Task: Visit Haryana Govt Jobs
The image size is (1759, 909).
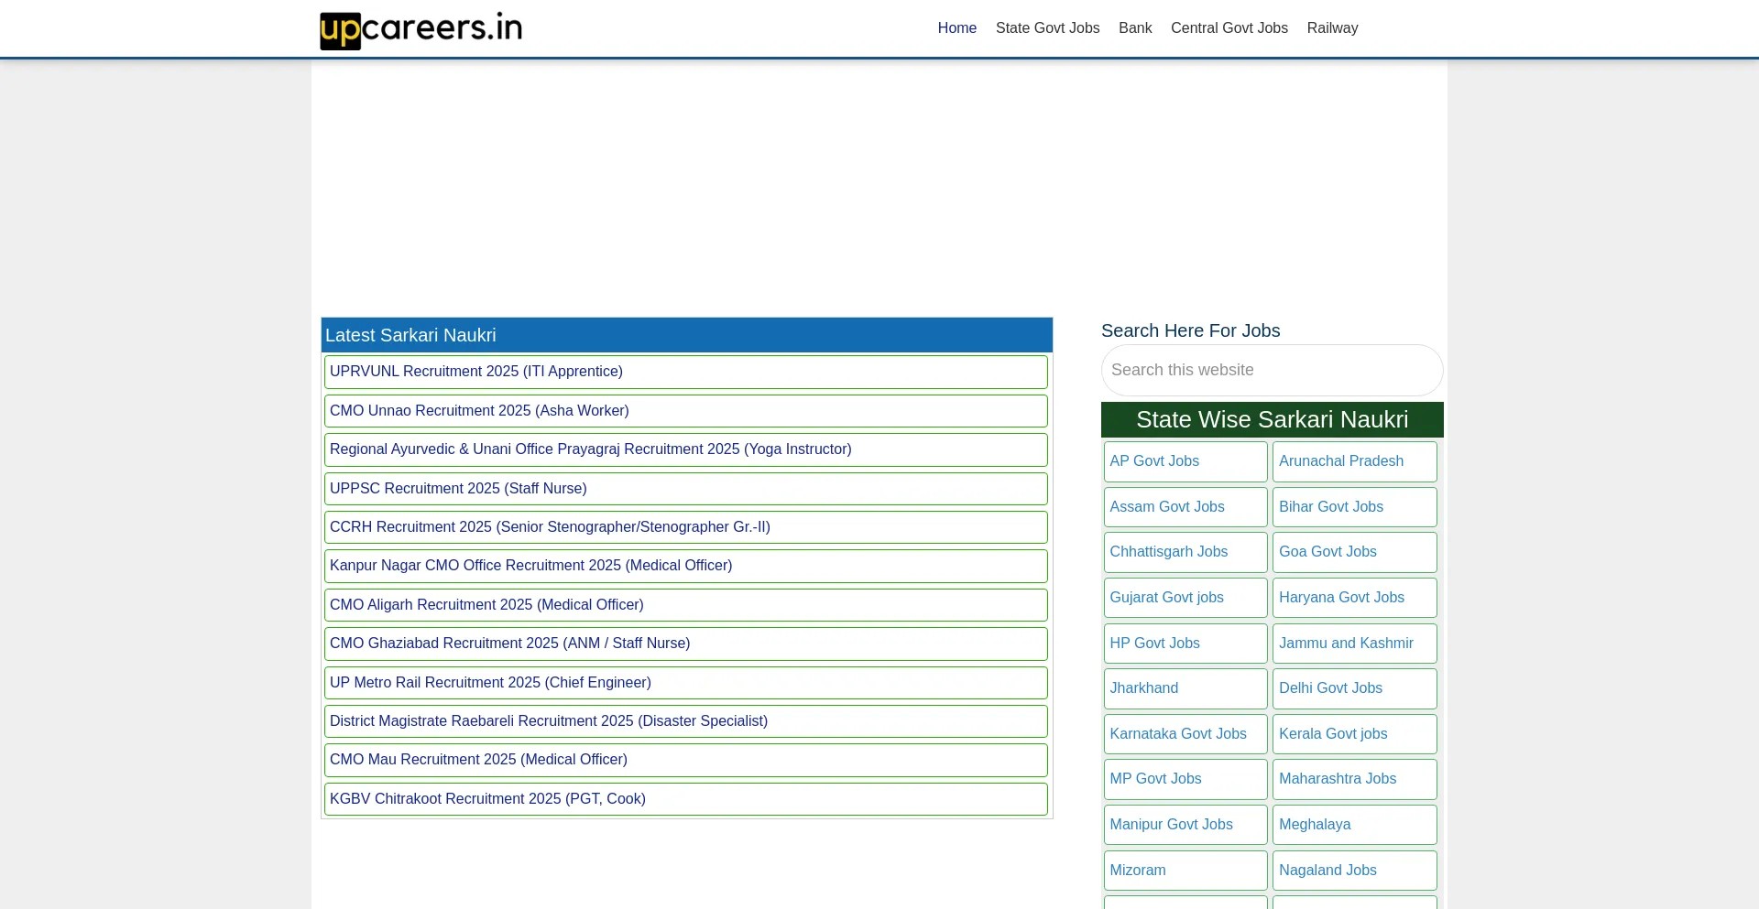Action: tap(1354, 598)
